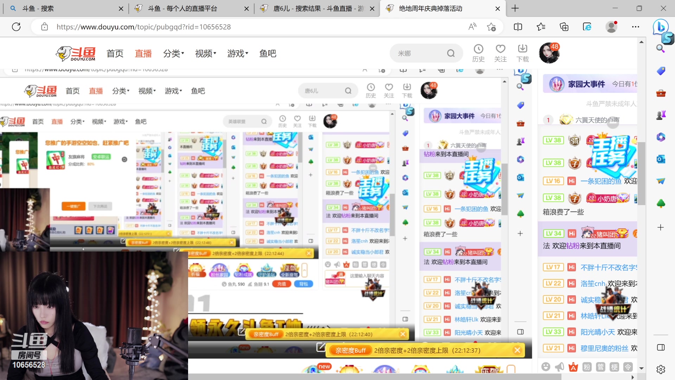Open 历史 watch history in main header
The height and width of the screenshot is (380, 675).
click(478, 53)
